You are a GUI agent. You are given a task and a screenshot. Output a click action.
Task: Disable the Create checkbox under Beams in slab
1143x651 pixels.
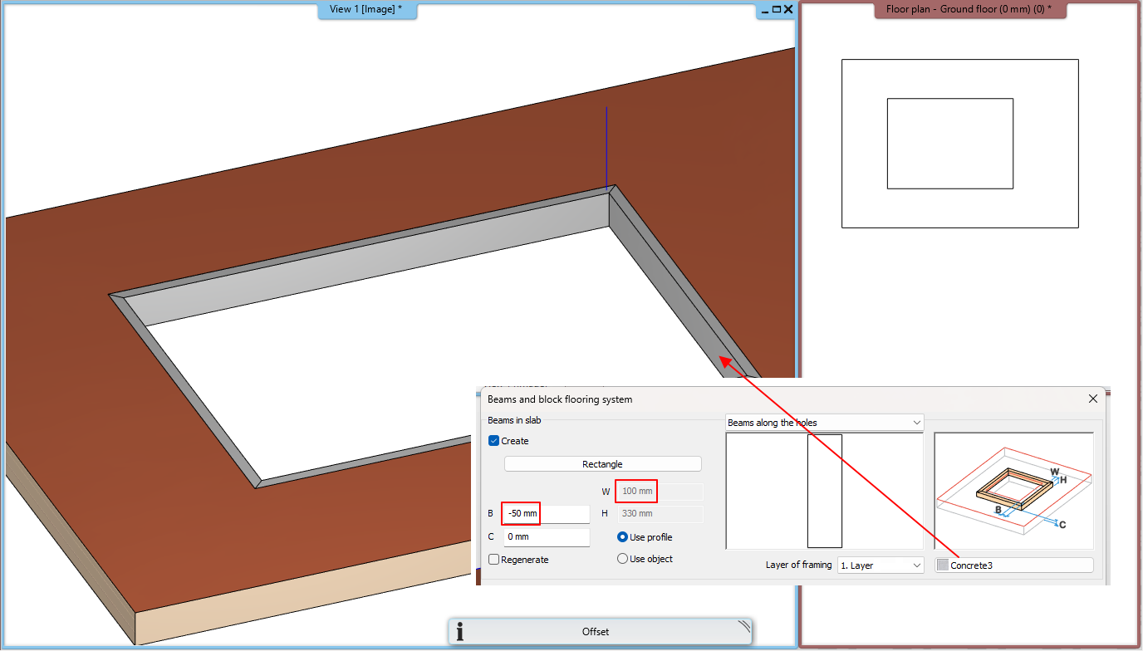[493, 441]
